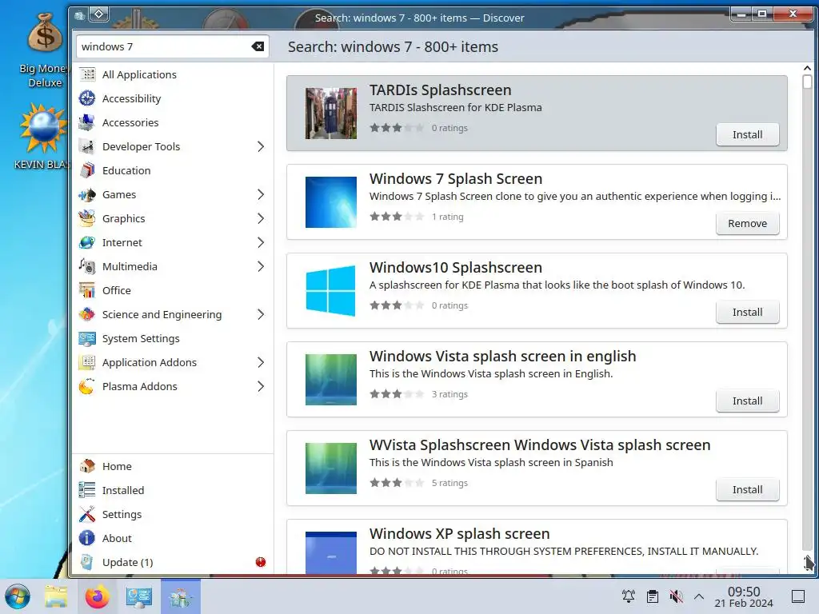The image size is (819, 614).
Task: Click the star rating of Windows 7 Splash Screen
Action: [397, 217]
